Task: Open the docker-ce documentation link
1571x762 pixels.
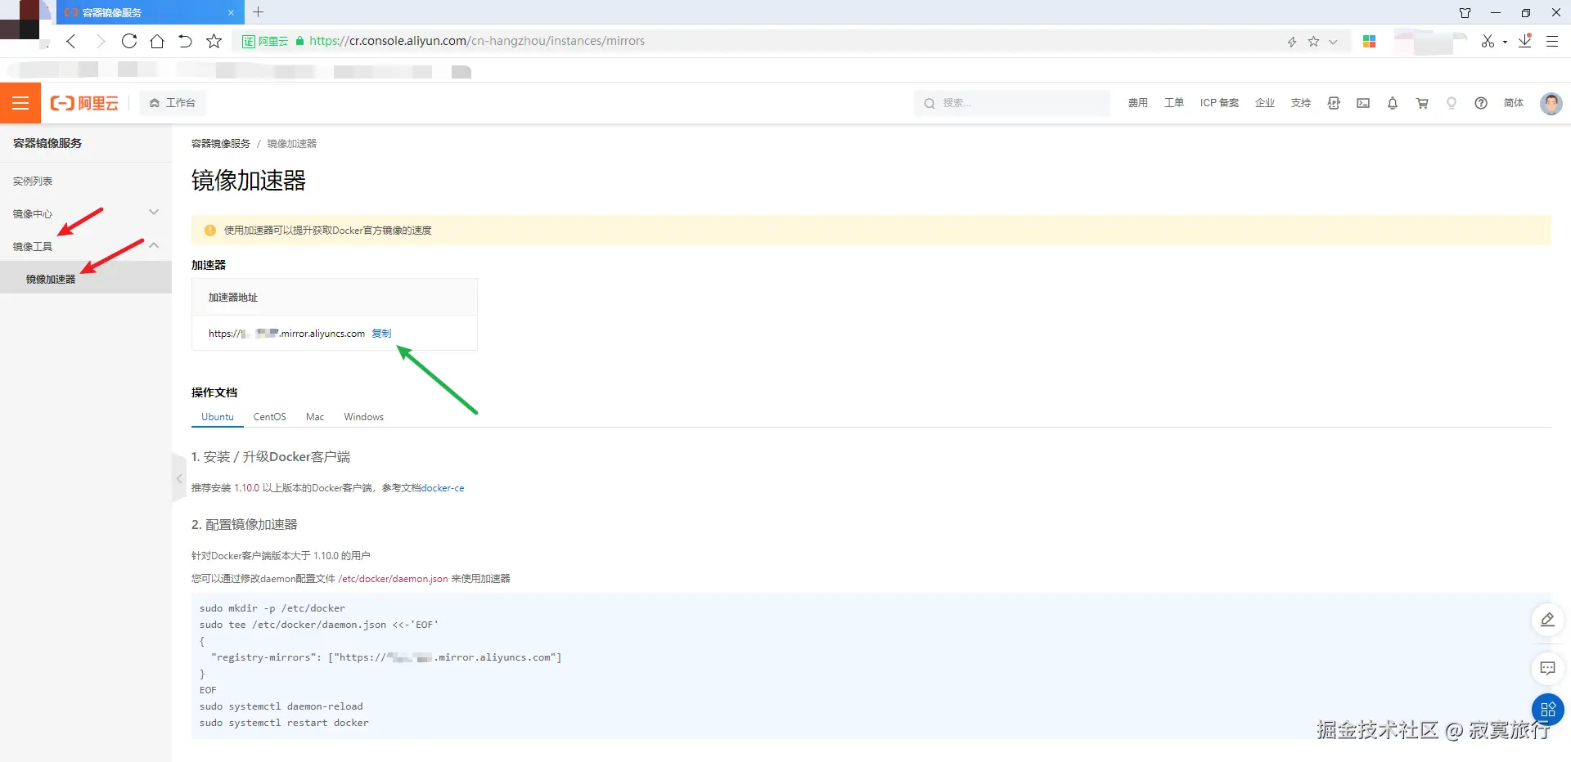Action: (443, 488)
